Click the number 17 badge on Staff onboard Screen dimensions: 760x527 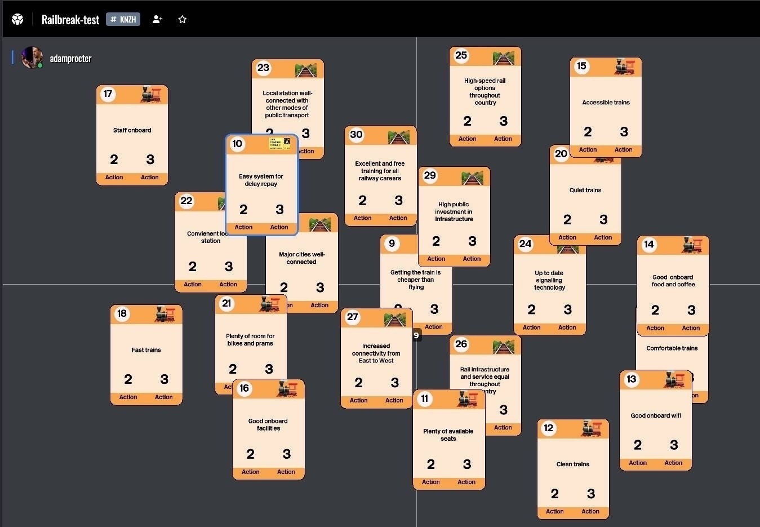[x=108, y=94]
